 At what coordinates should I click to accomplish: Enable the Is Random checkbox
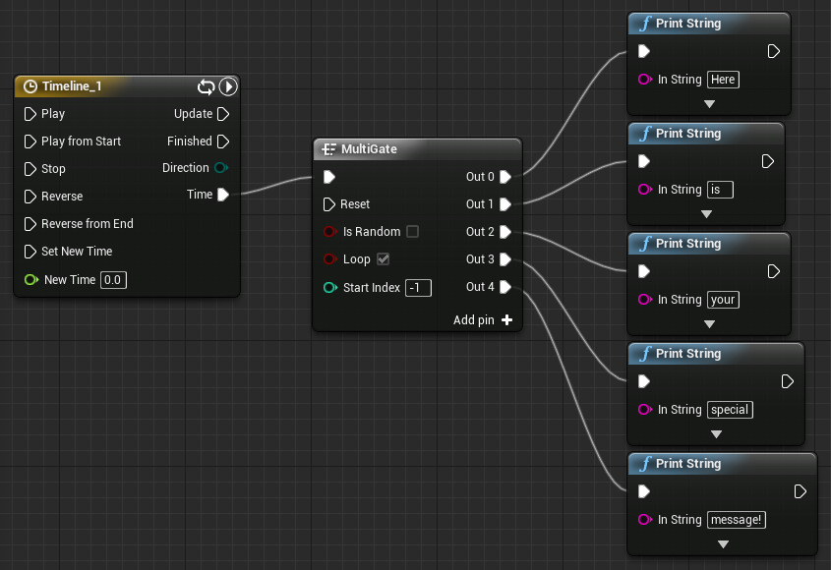[x=412, y=232]
